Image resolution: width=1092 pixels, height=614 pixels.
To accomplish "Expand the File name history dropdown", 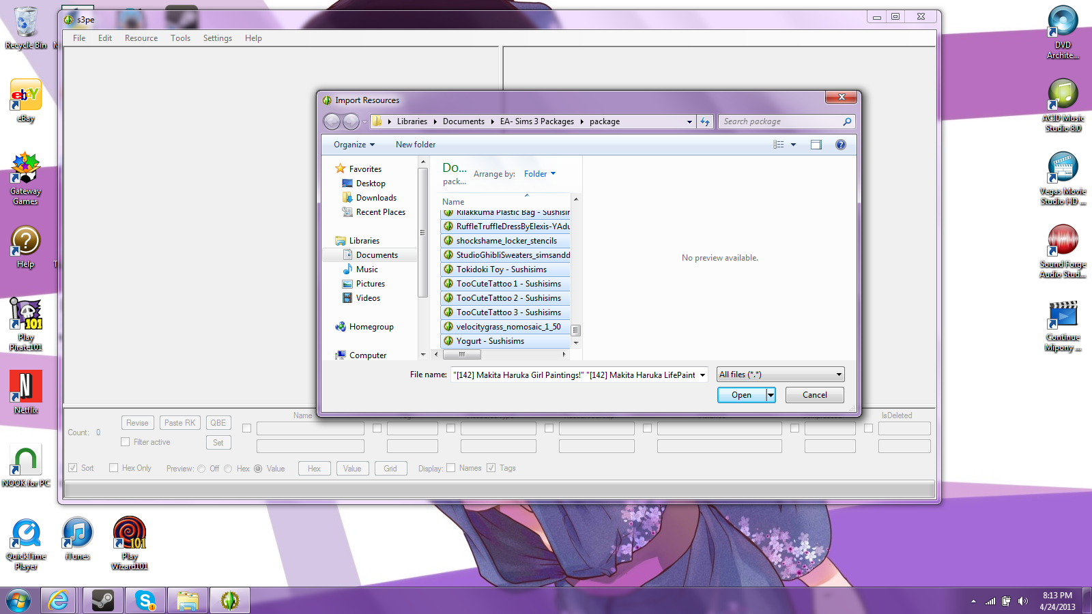I will 702,375.
